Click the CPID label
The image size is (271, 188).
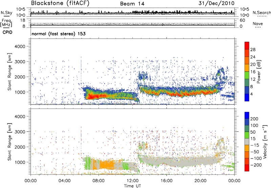[x=7, y=32]
